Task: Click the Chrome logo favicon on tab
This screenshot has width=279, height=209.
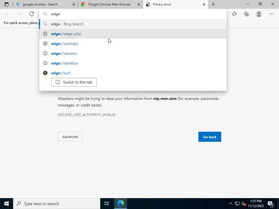Action: coord(83,4)
